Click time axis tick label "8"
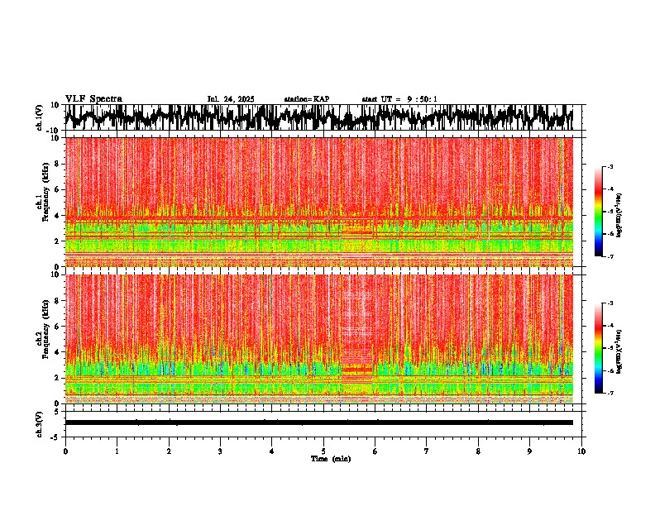This screenshot has height=506, width=655. tap(478, 451)
